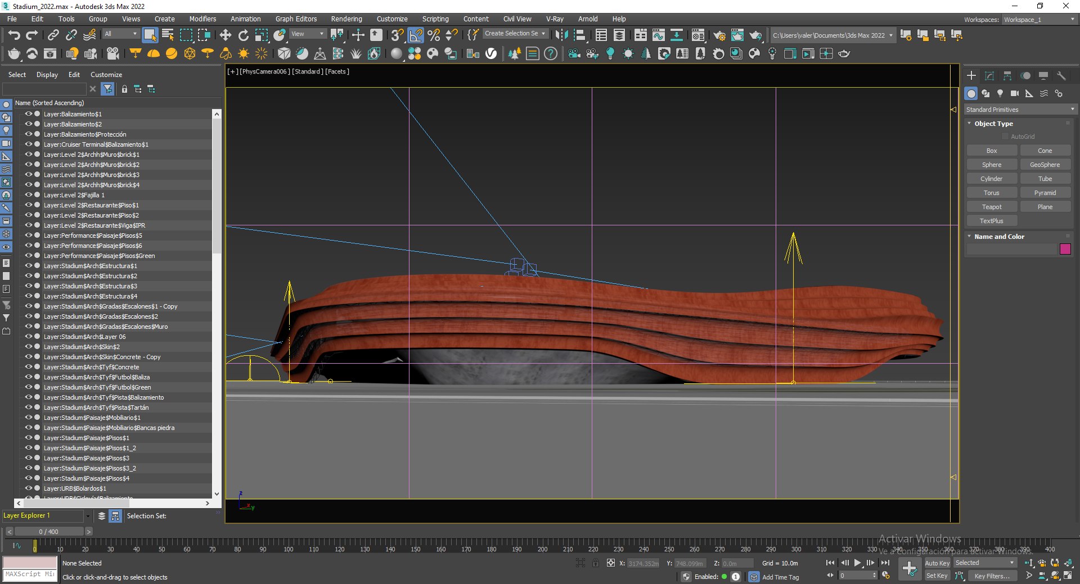Select the Shapes category in Create panel

985,93
